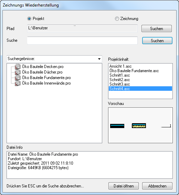Screen dimensions: 179x195
Task: Click the Vorschau drawing preview thumbnail
Action: (140, 125)
